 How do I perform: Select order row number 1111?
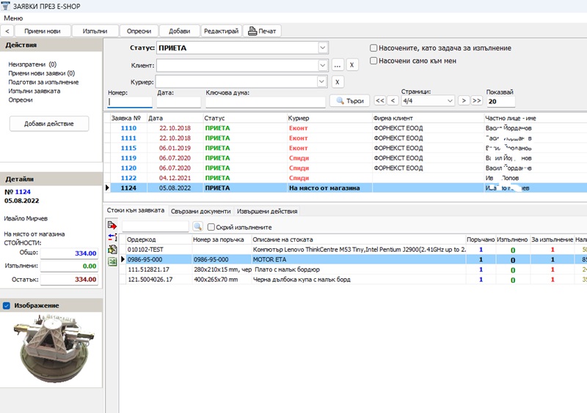click(345, 138)
